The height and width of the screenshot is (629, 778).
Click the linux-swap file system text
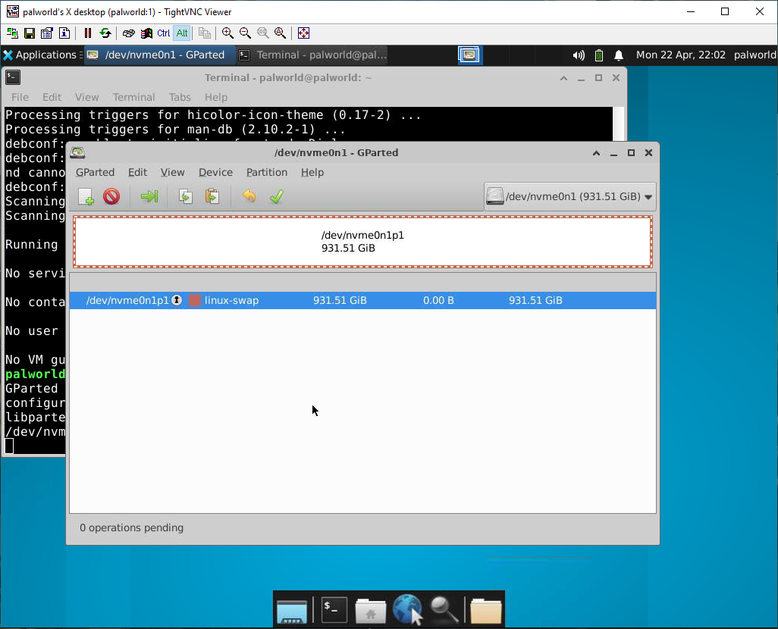coord(232,300)
